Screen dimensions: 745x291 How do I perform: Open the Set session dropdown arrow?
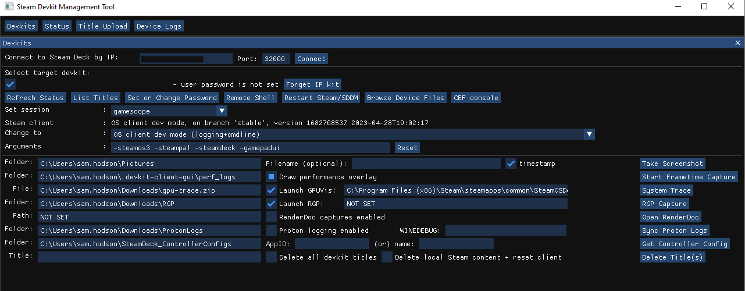[222, 111]
